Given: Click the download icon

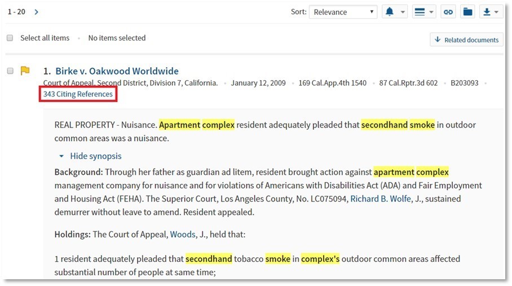Looking at the screenshot, I should (x=487, y=12).
